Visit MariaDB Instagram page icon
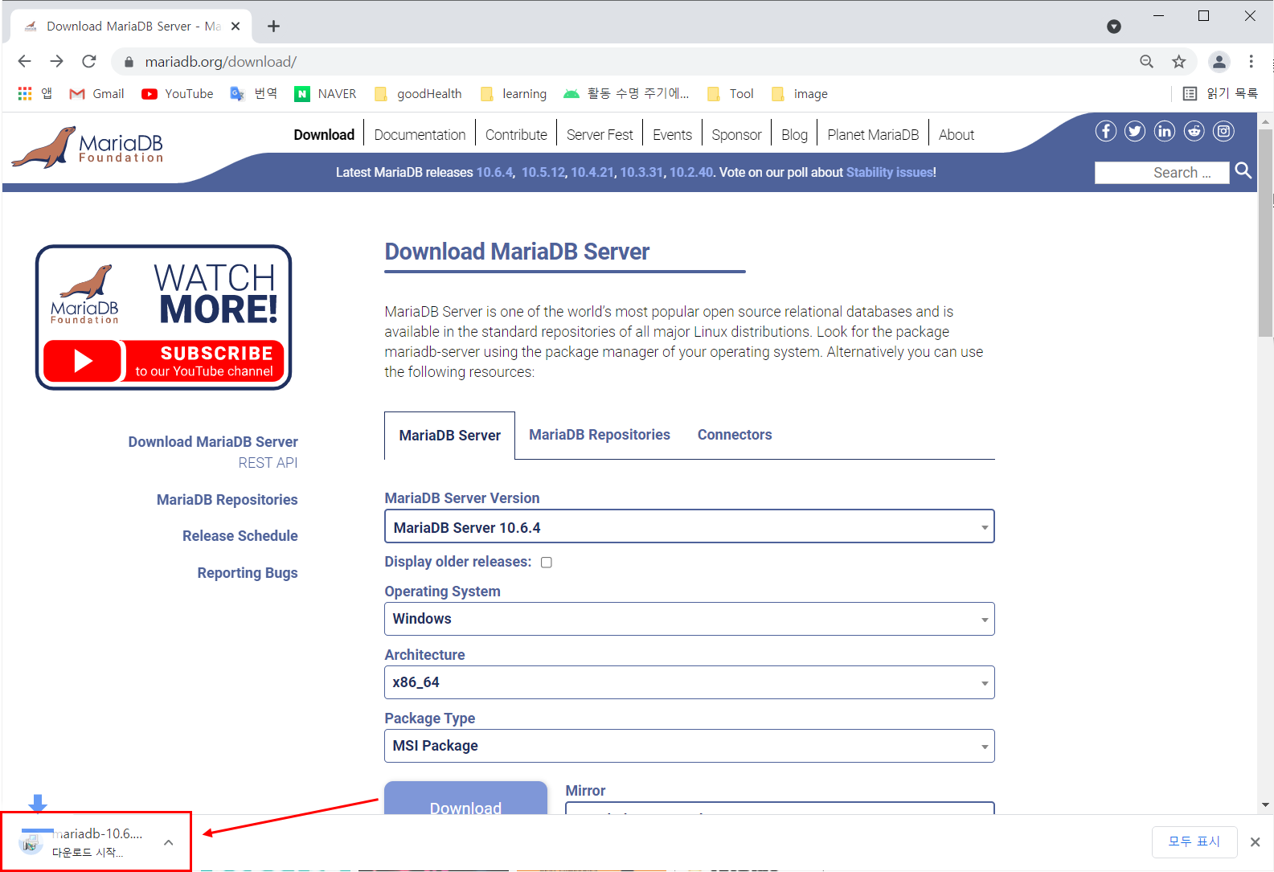The image size is (1274, 872). [x=1223, y=131]
